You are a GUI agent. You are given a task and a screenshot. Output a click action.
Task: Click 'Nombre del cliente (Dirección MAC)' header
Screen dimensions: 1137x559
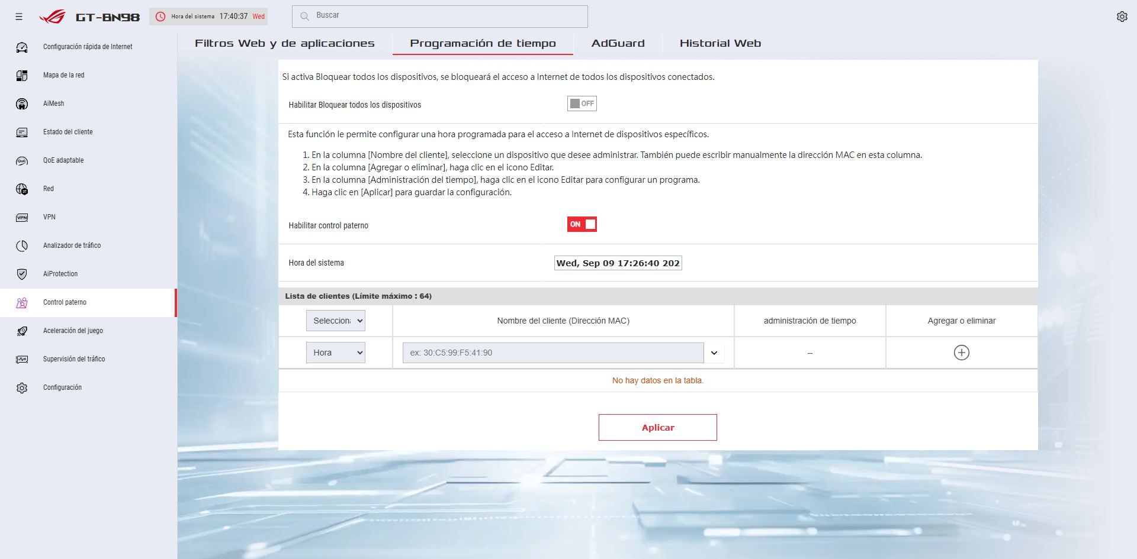click(x=563, y=321)
